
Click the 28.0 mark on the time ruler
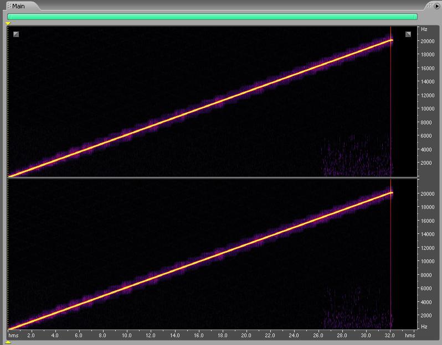click(342, 336)
